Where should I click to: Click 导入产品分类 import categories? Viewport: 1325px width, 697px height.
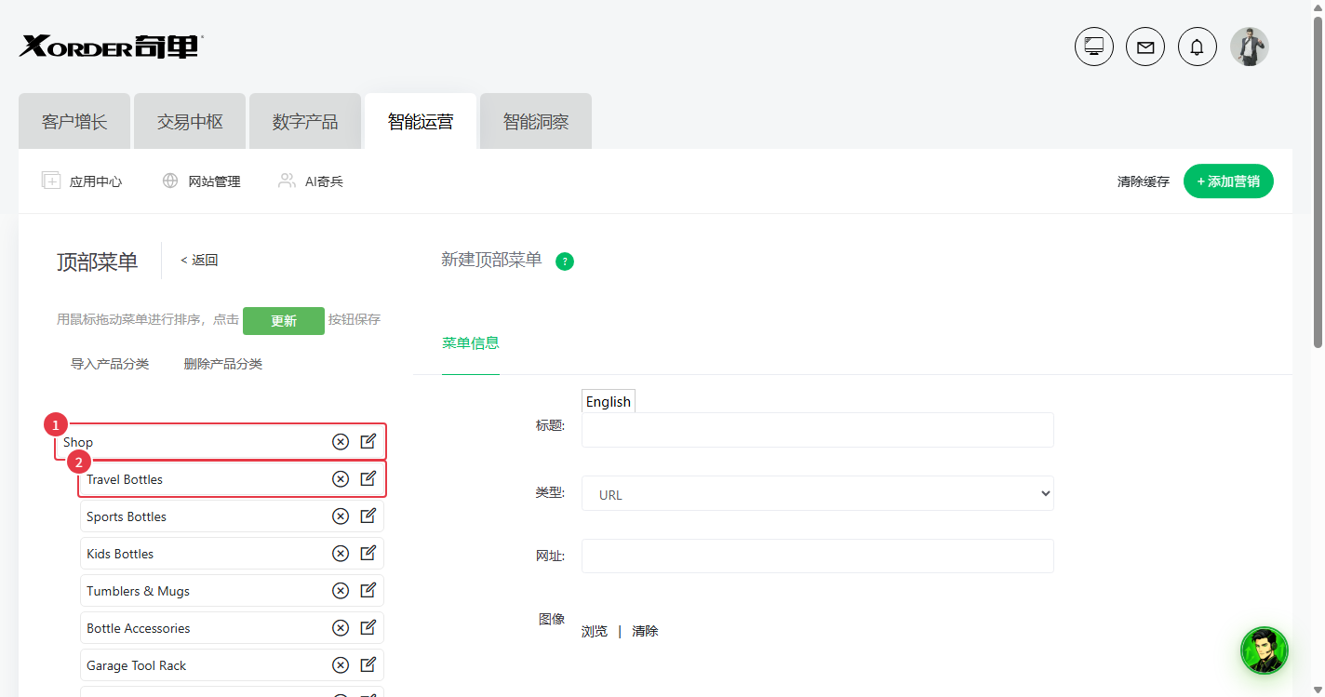(x=110, y=364)
